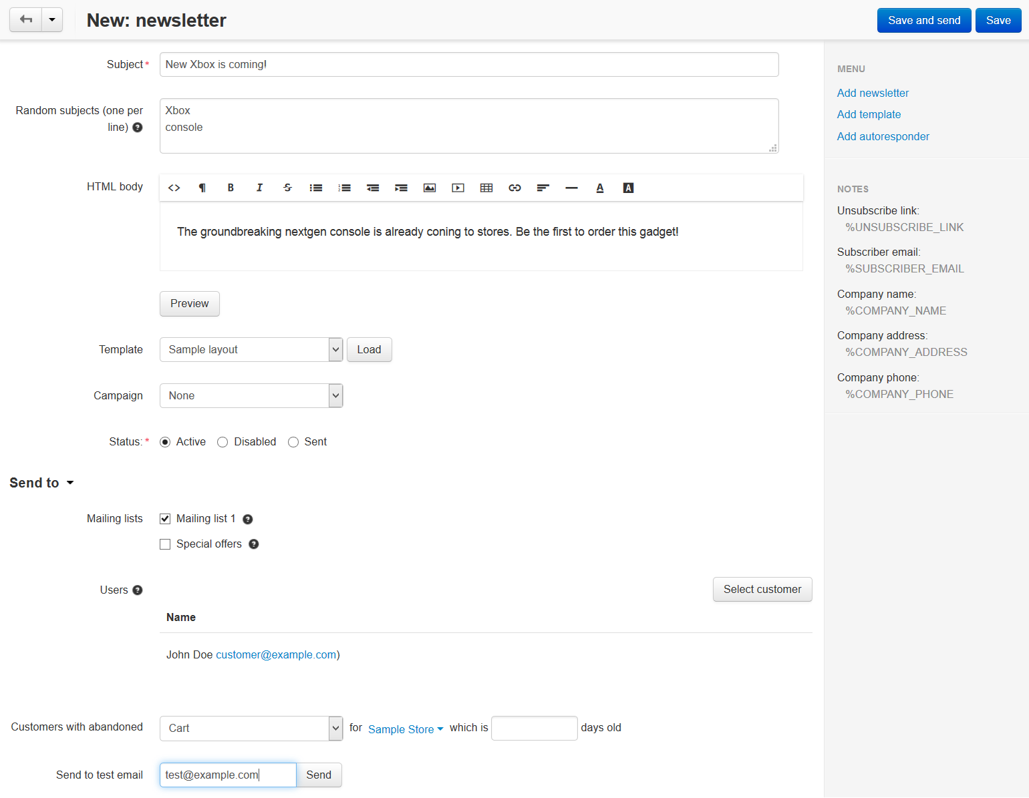Toggle HTML source code view in editor
The image size is (1029, 798).
(174, 188)
